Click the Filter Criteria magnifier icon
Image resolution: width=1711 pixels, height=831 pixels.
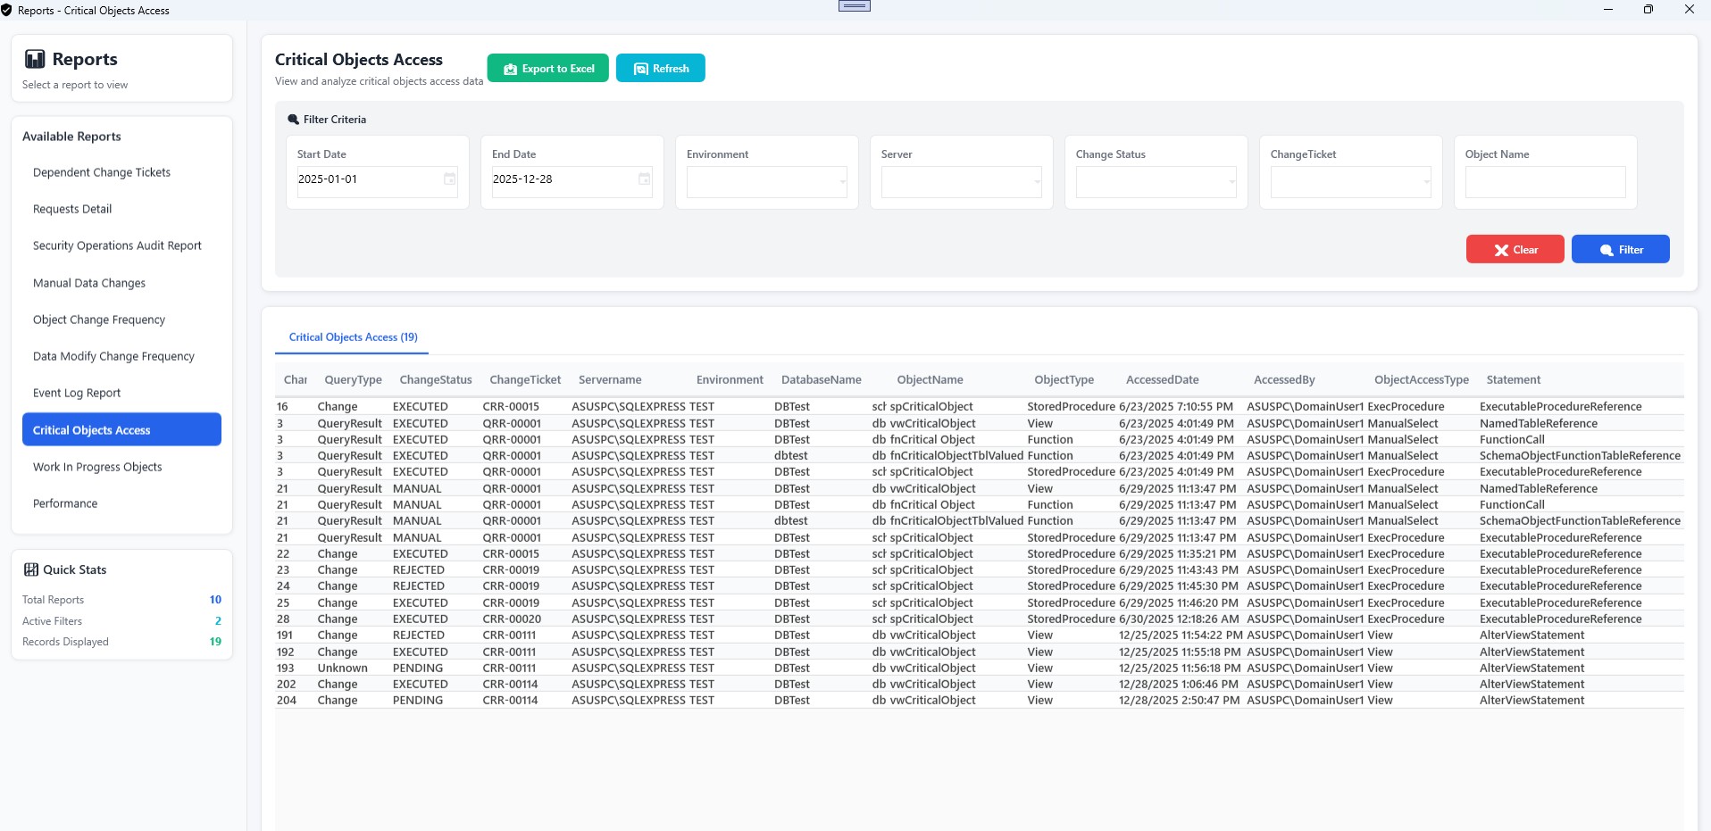[x=293, y=119]
